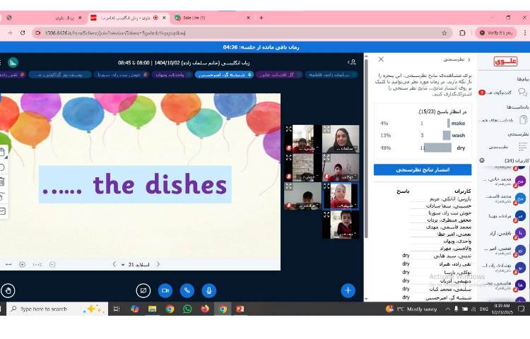The height and width of the screenshot is (339, 530).
Task: Click the 'wash' poll result row
Action: [x=423, y=136]
